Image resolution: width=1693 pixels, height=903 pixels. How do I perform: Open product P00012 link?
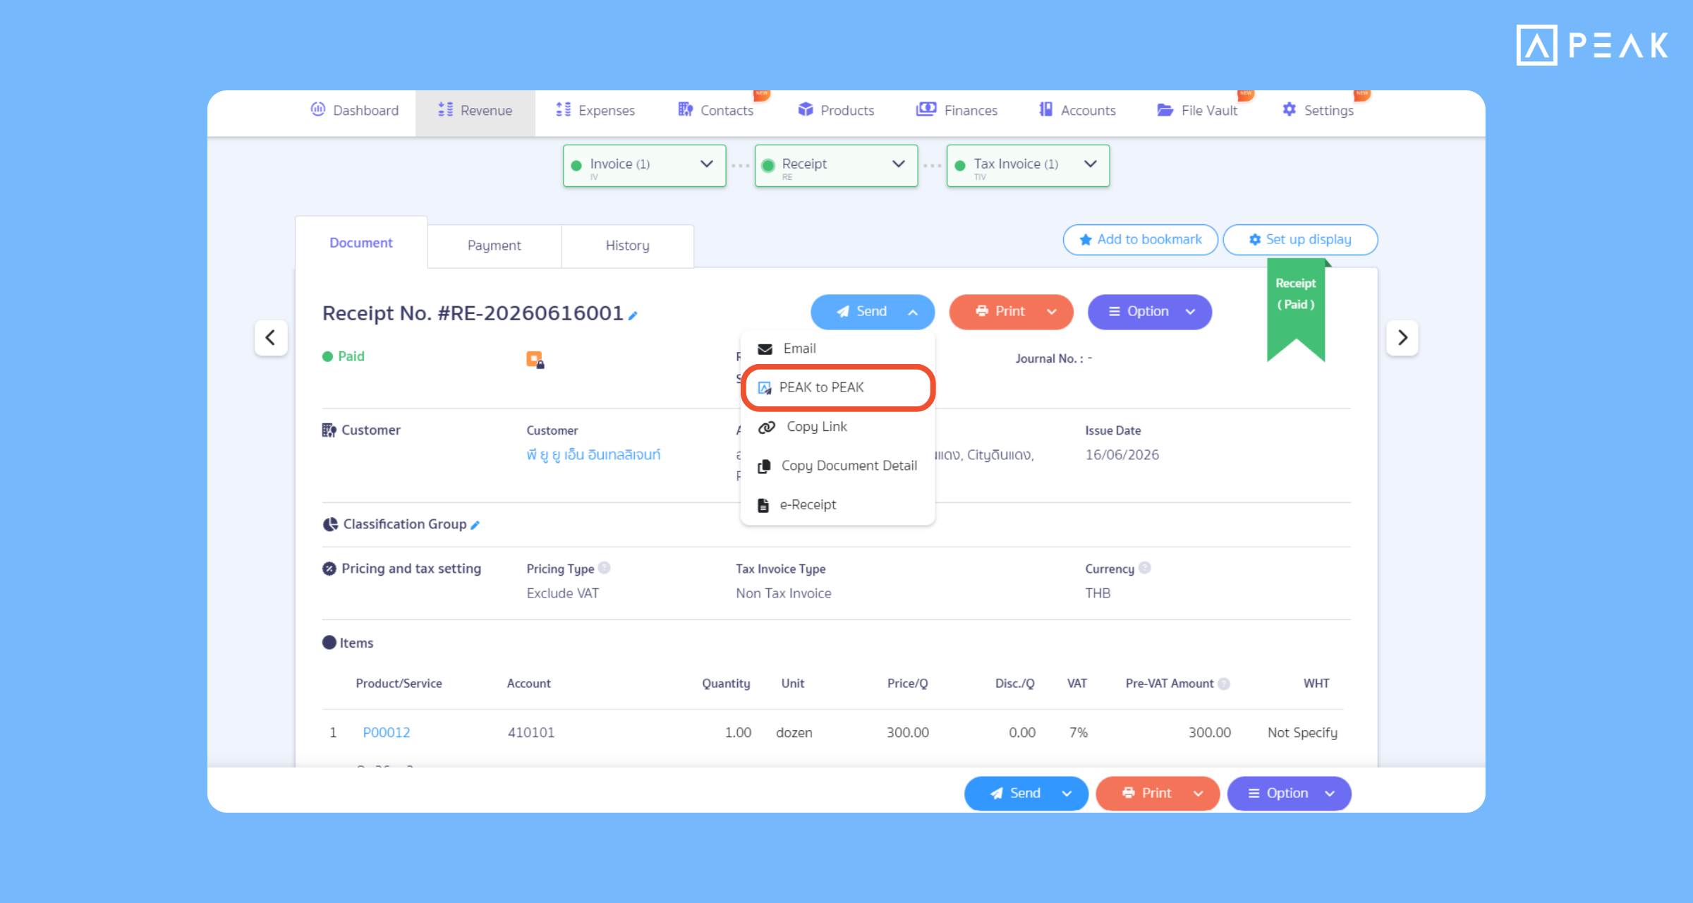[387, 733]
